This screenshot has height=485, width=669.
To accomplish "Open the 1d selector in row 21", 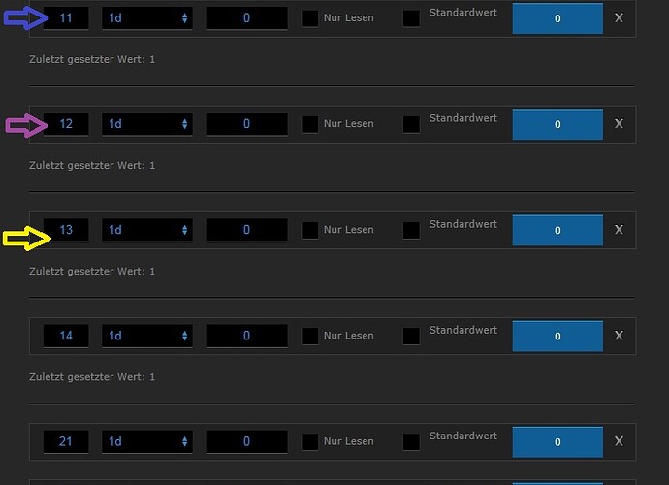I will click(147, 442).
